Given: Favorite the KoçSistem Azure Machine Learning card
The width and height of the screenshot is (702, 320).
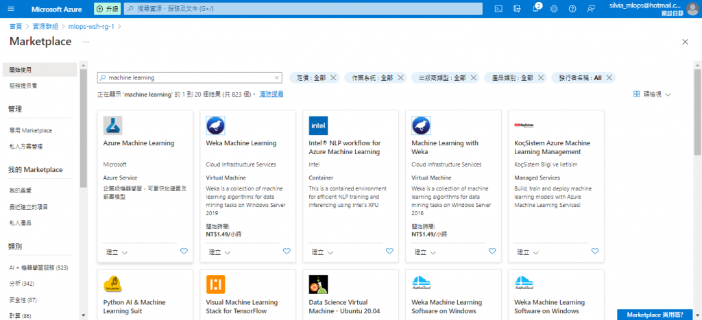Looking at the screenshot, I should coord(595,251).
